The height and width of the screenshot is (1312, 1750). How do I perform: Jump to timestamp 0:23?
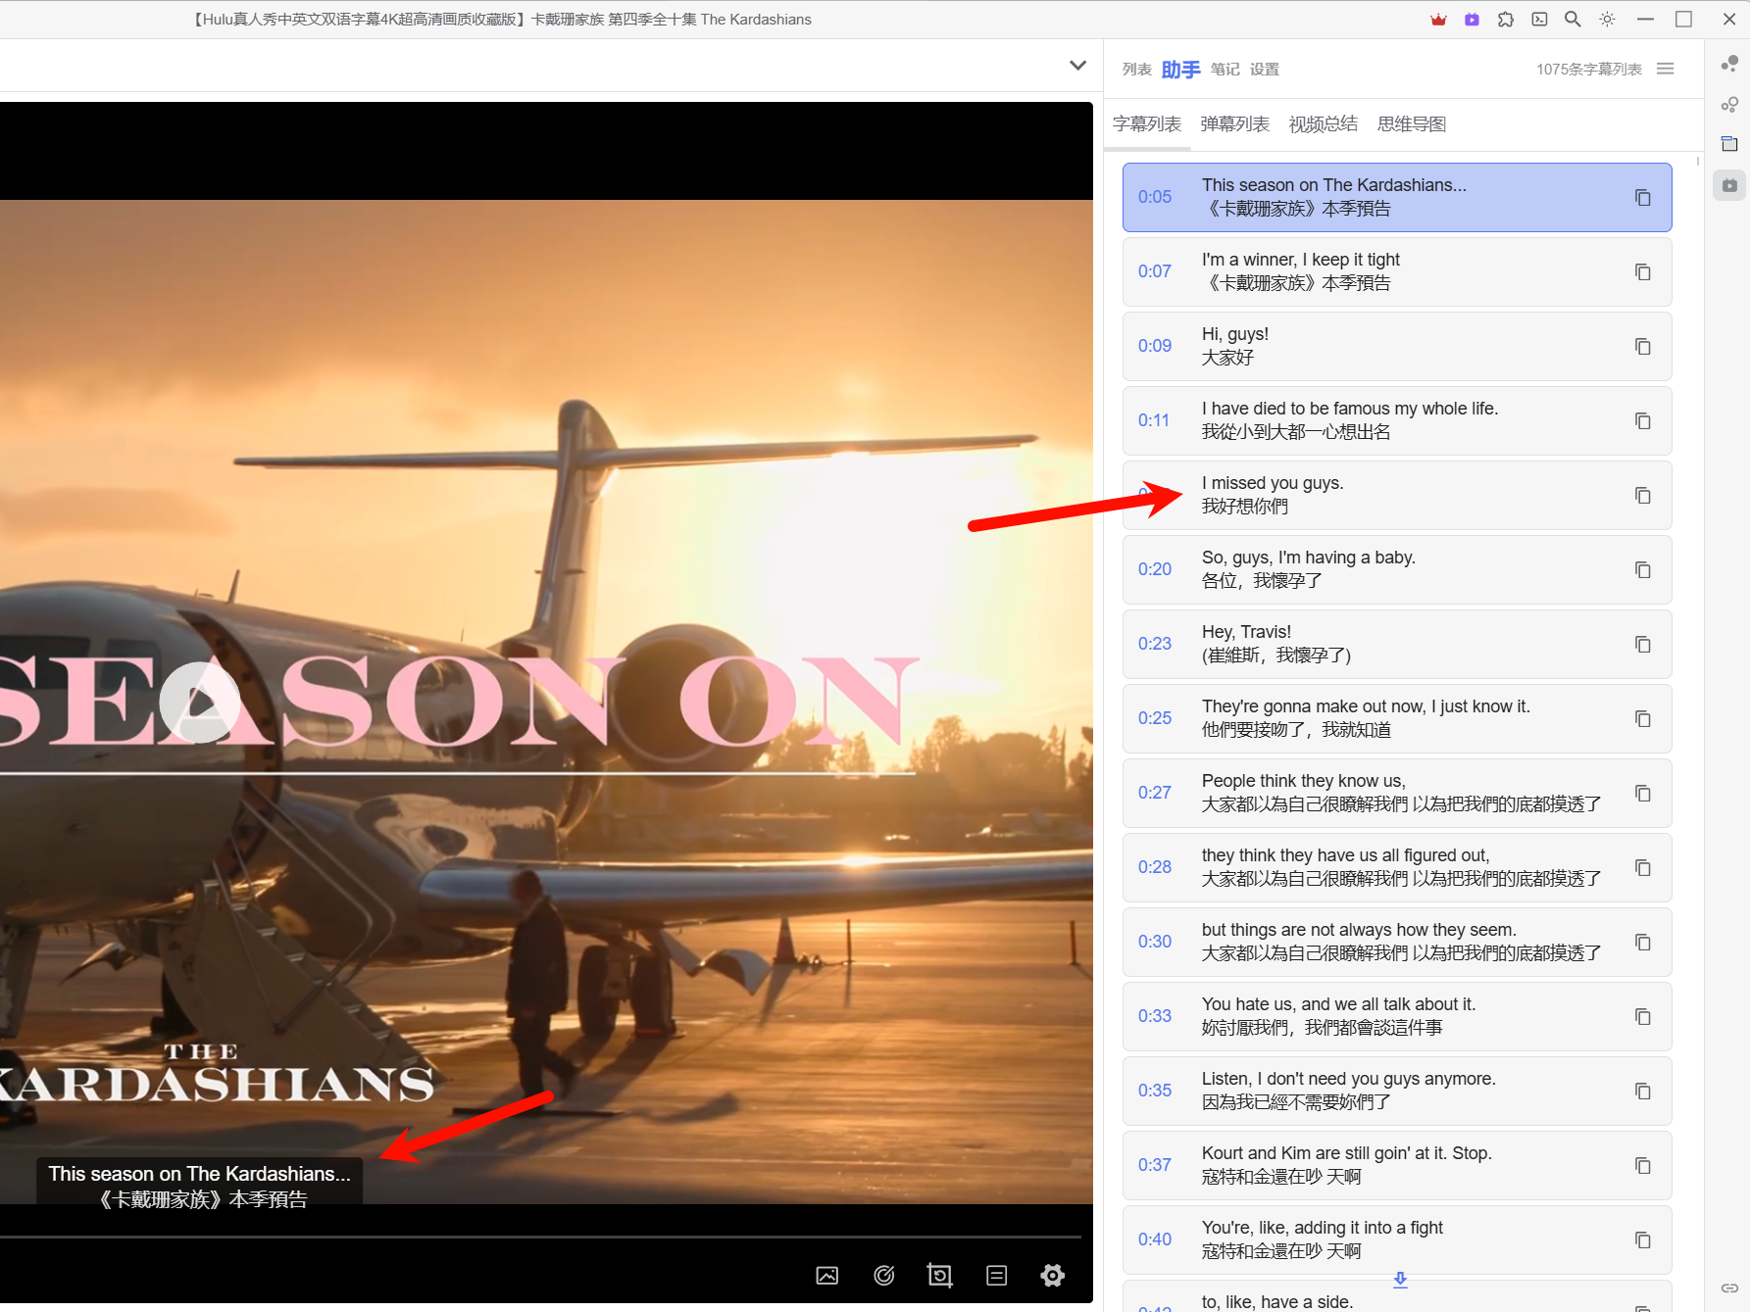coord(1155,644)
